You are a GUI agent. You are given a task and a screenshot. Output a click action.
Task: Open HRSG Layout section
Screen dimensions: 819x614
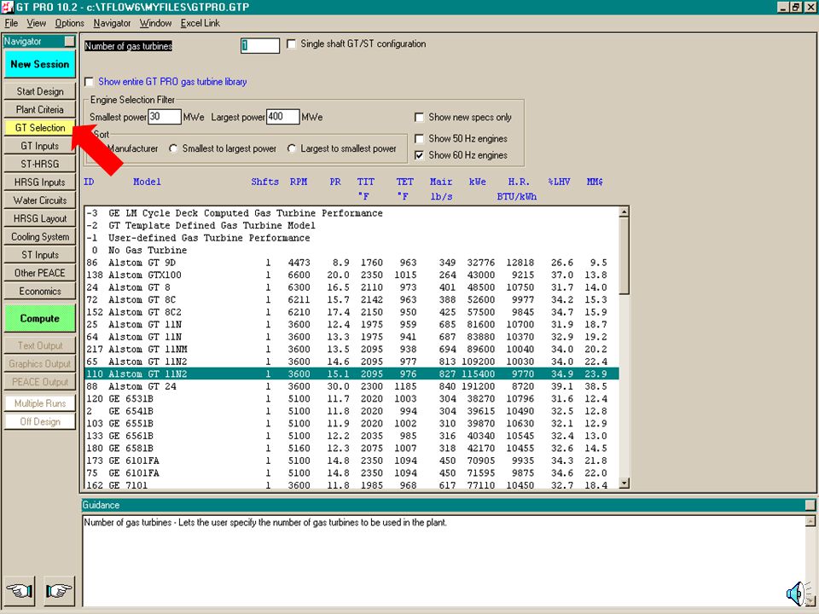tap(40, 218)
